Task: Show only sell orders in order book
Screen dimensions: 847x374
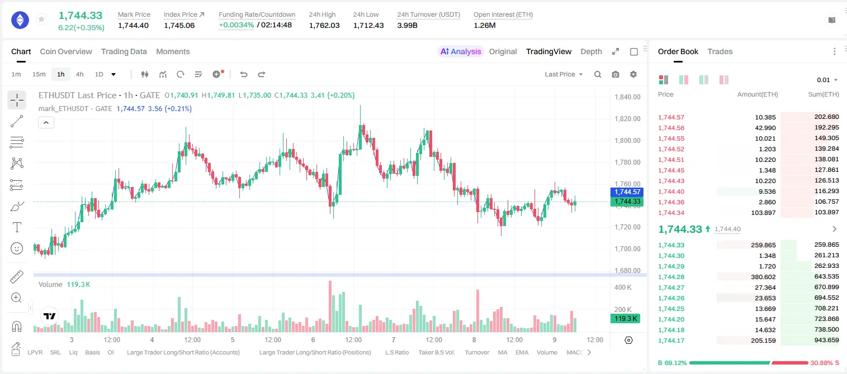Action: (x=724, y=80)
